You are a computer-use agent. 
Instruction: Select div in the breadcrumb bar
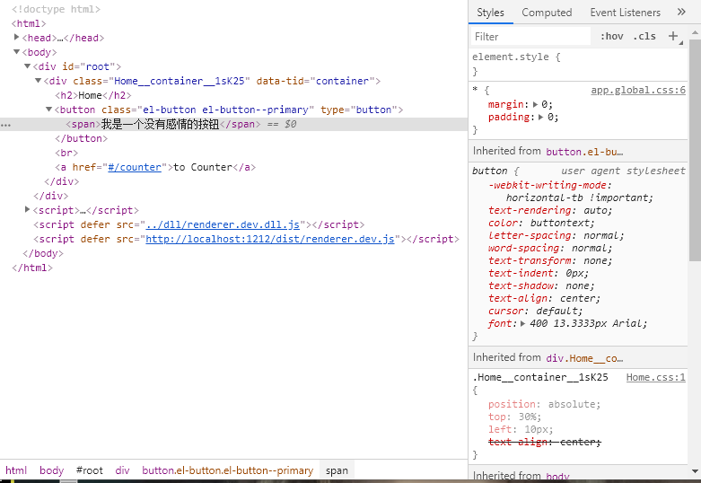122,470
